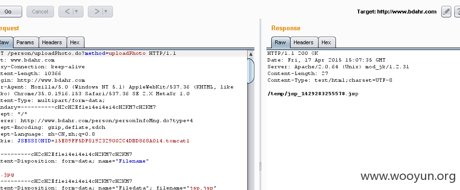Select the Response Raw tab
The height and width of the screenshot is (190, 460).
pyautogui.click(x=280, y=42)
